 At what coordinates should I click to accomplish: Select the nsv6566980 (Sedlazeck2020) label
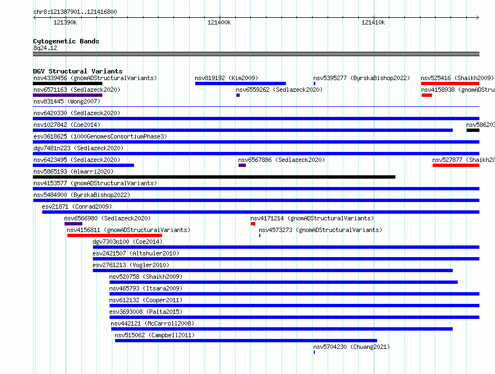click(x=107, y=218)
